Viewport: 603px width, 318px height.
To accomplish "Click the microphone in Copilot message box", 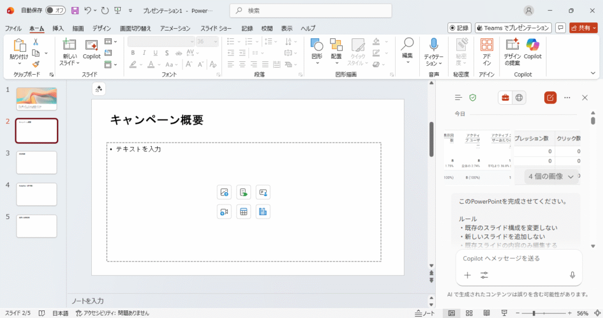I will [x=572, y=275].
